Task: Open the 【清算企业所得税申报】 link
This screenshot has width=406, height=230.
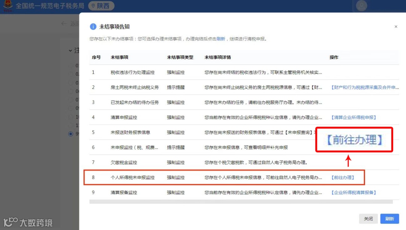Action: 354,118
